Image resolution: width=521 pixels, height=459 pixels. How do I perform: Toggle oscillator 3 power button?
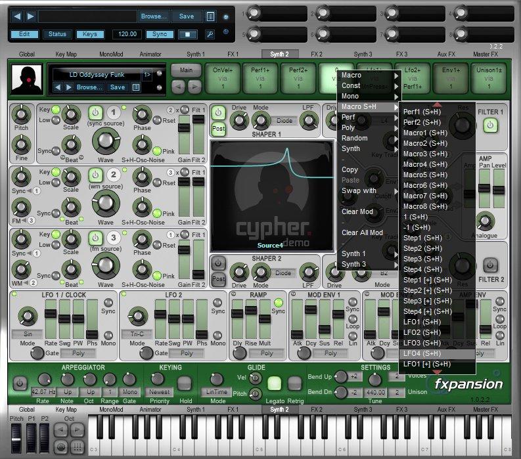(95, 238)
